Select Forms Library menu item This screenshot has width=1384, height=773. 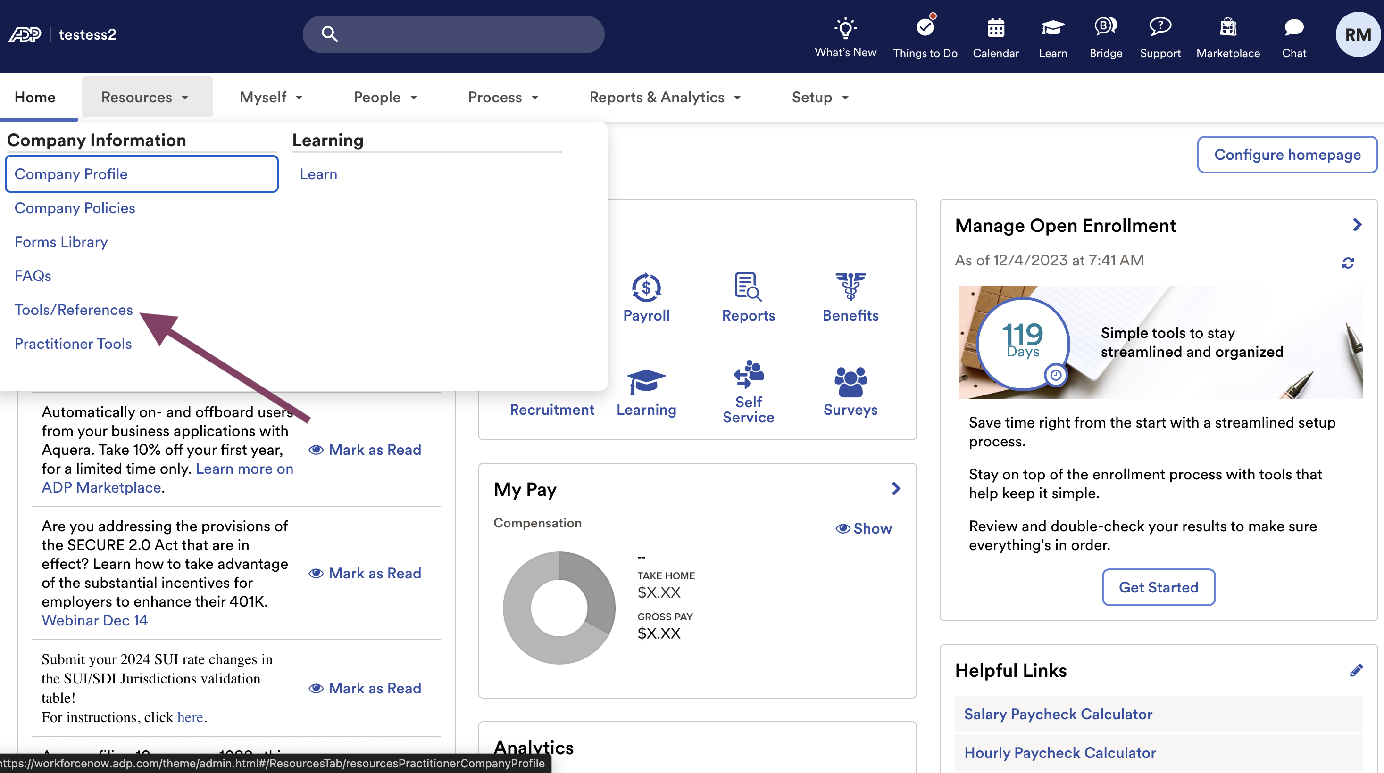coord(61,241)
